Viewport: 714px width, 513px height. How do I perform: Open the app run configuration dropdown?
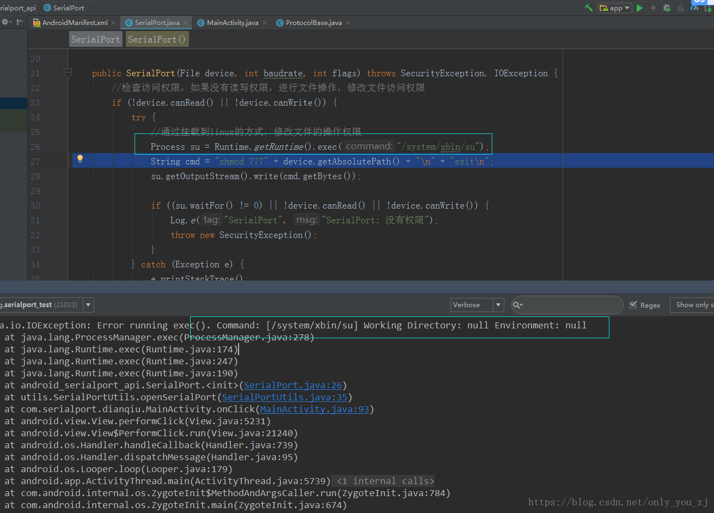614,8
